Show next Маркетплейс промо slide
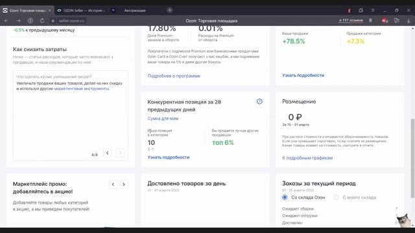 coord(124,184)
